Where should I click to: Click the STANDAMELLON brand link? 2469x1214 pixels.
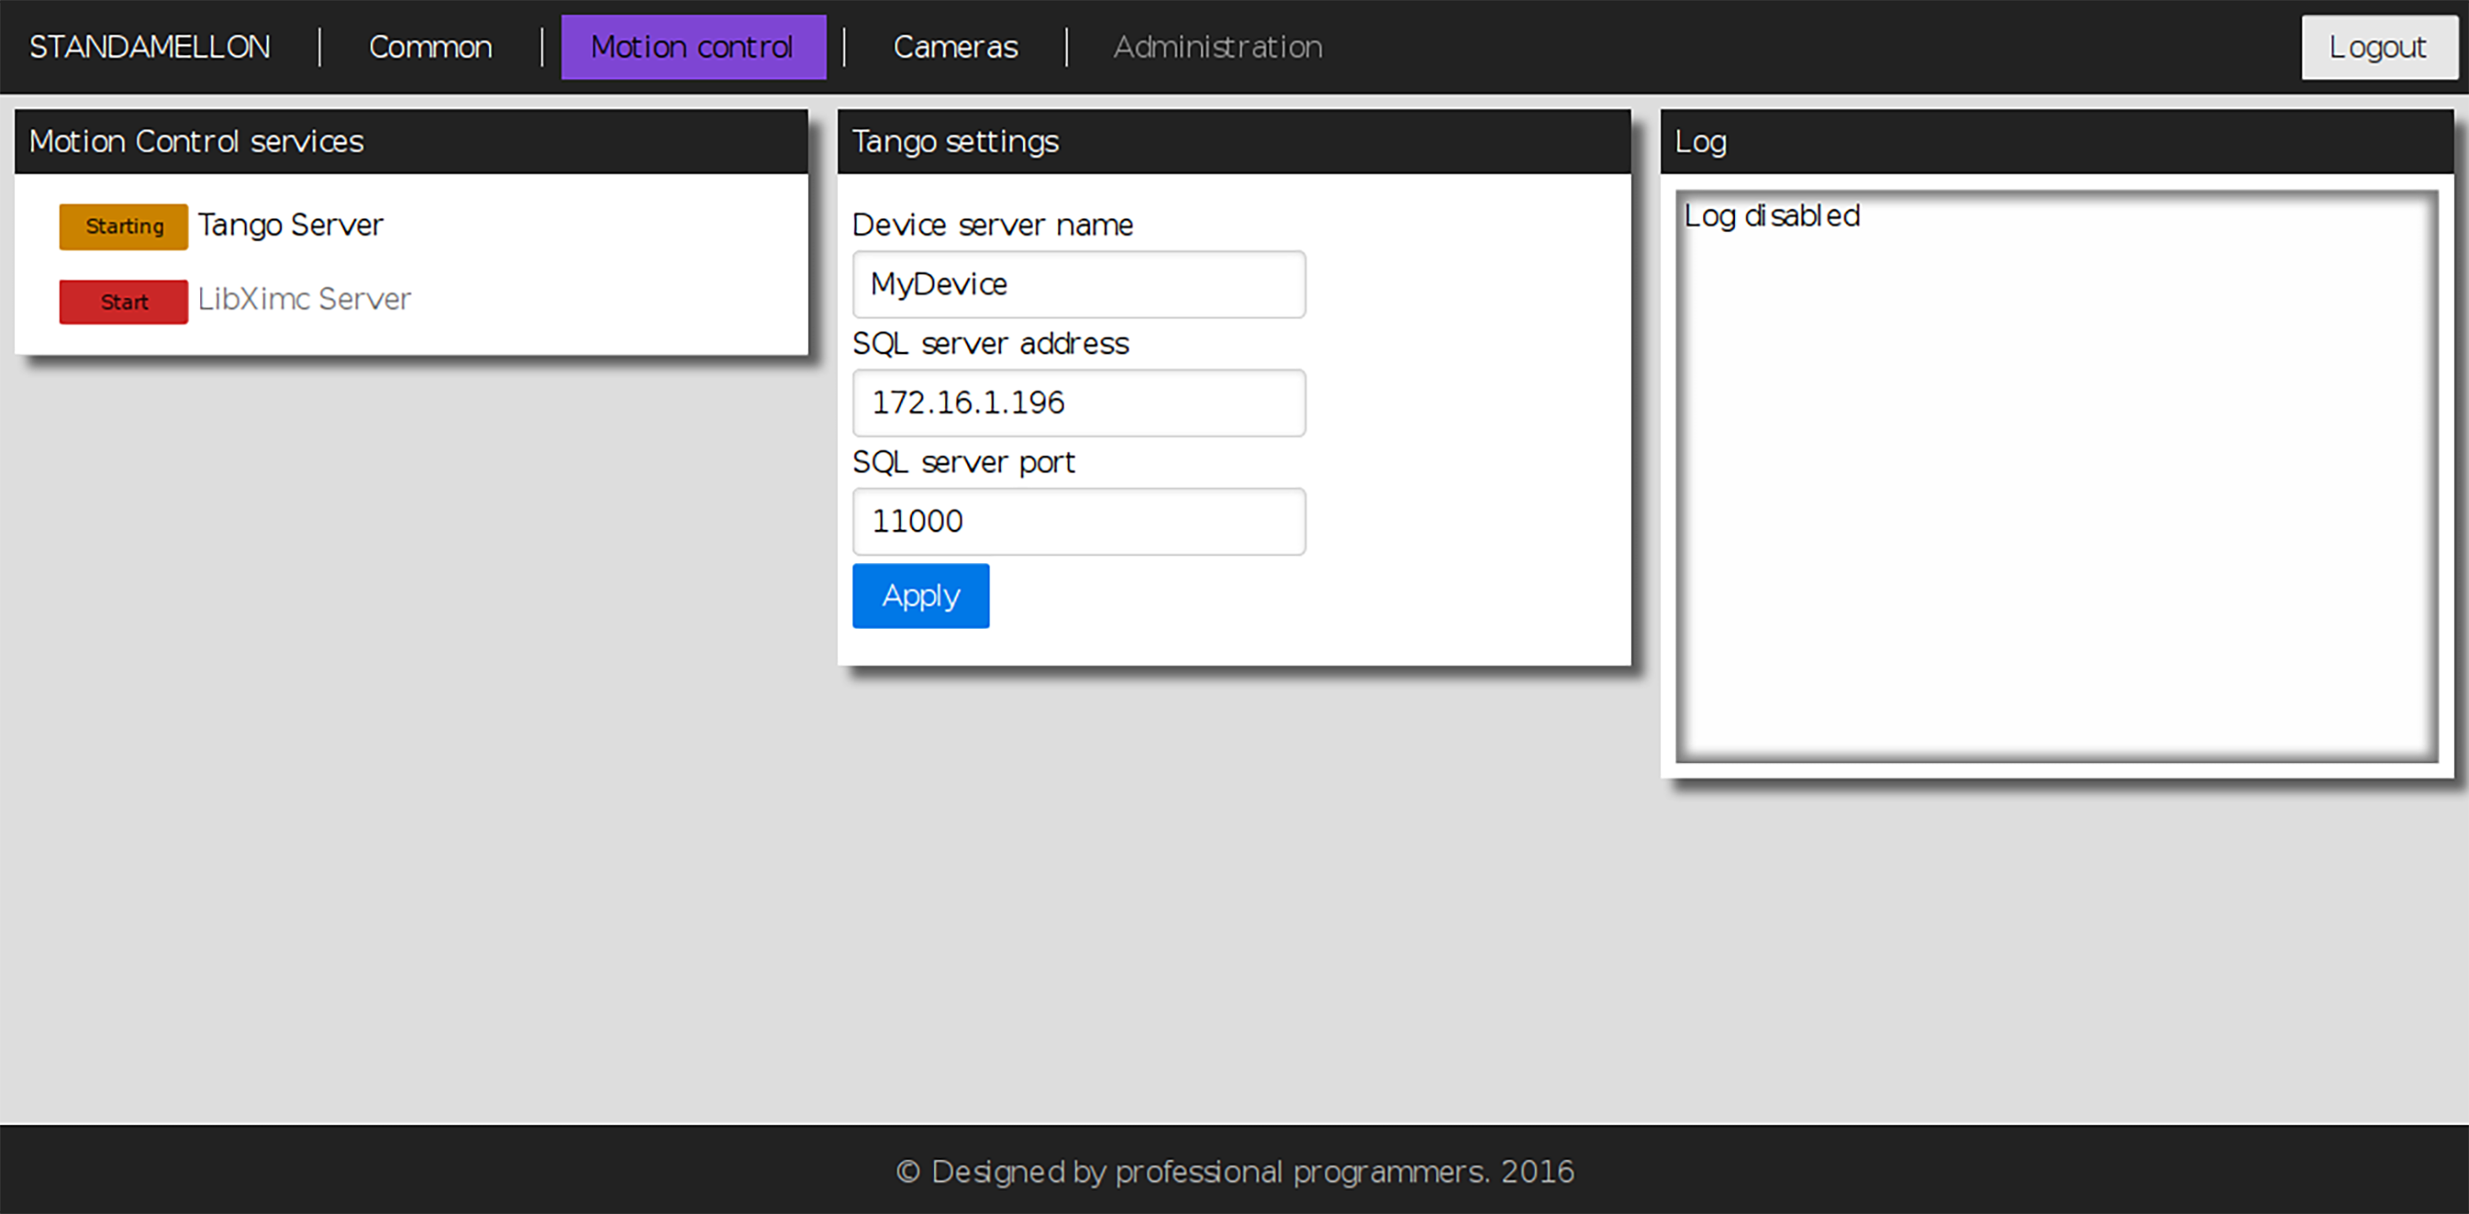tap(149, 47)
